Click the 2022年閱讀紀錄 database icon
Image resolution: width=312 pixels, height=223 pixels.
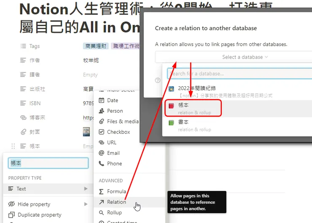coord(171,89)
